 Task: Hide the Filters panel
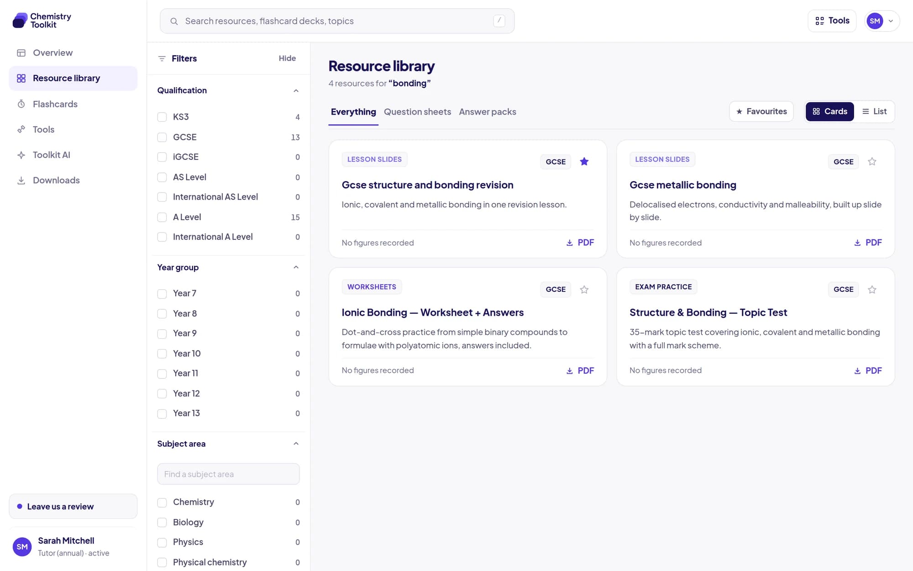[287, 58]
